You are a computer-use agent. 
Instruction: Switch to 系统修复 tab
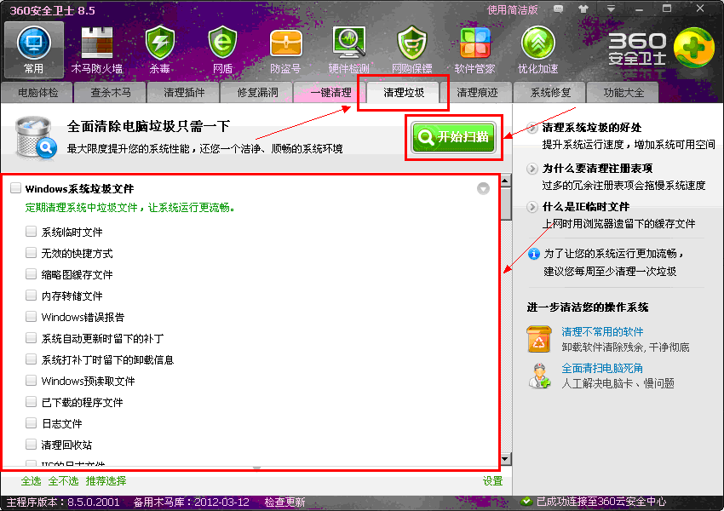(550, 92)
